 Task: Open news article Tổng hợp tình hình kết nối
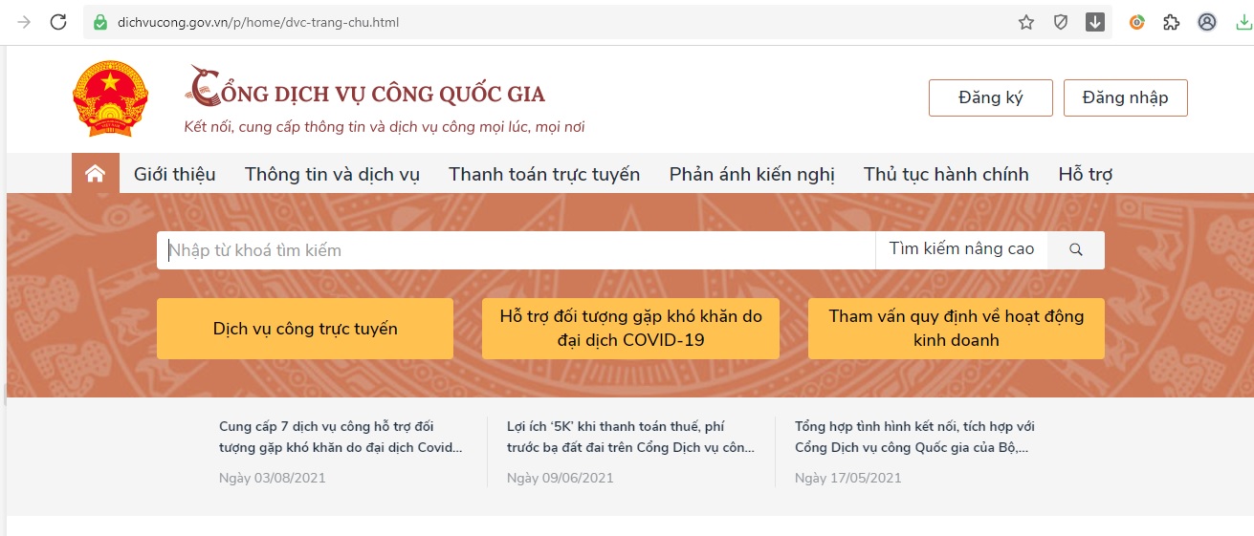[915, 437]
